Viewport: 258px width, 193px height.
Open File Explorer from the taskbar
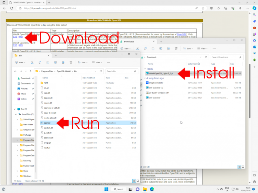coord(145,189)
